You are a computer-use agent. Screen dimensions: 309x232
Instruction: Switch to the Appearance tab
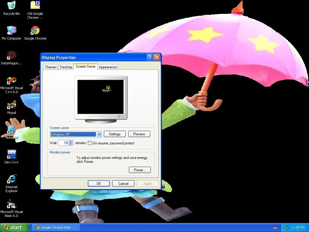tap(108, 67)
